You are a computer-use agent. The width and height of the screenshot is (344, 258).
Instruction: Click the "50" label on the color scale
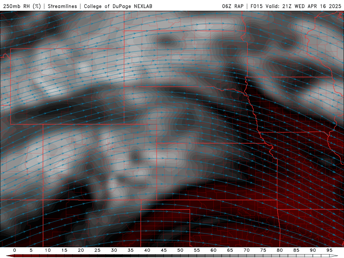pyautogui.click(x=180, y=250)
